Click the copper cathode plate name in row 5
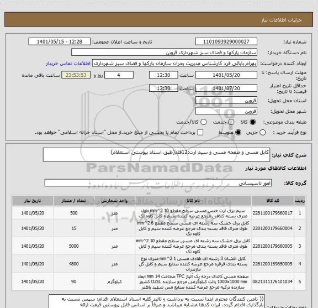 click(193, 281)
